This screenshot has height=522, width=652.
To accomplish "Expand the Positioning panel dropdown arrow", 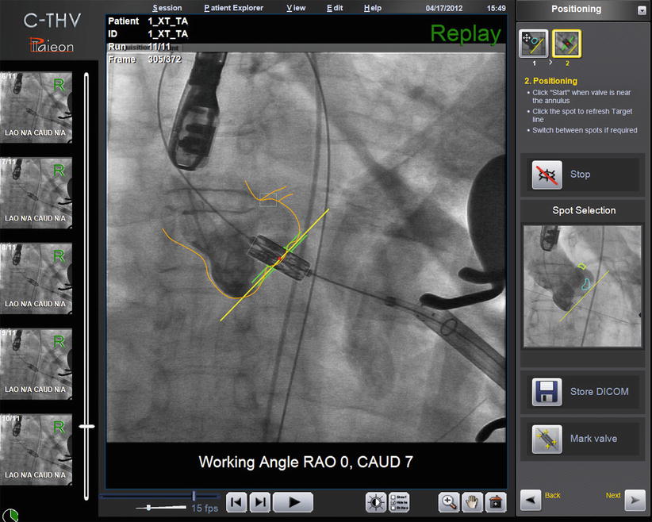I will (642, 10).
